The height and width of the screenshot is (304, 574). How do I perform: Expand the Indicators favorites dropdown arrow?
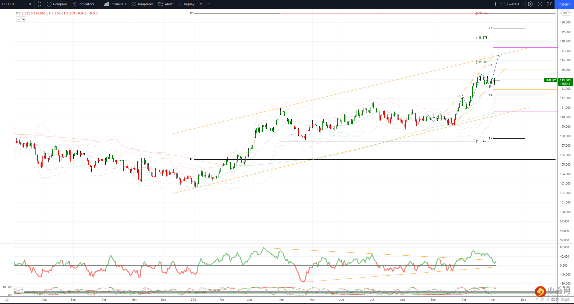[99, 4]
